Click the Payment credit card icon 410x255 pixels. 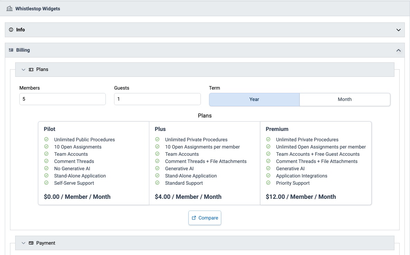pyautogui.click(x=31, y=243)
